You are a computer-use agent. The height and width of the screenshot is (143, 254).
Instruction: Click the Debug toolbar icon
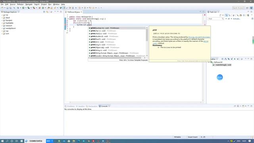click(x=18, y=8)
